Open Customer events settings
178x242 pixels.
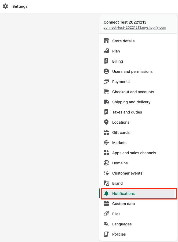[x=127, y=173]
